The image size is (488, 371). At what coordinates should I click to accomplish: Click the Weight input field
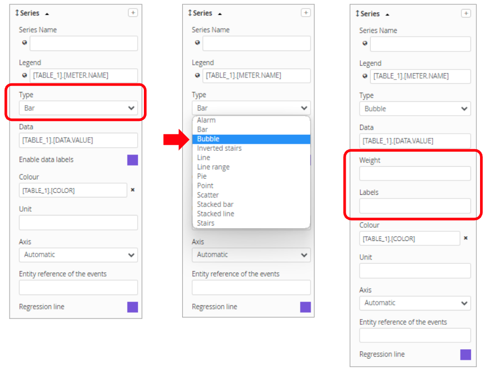click(415, 174)
